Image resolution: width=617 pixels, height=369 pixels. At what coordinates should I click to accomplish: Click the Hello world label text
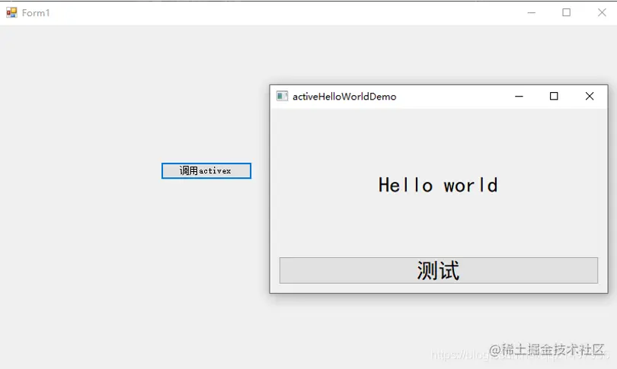pos(438,185)
